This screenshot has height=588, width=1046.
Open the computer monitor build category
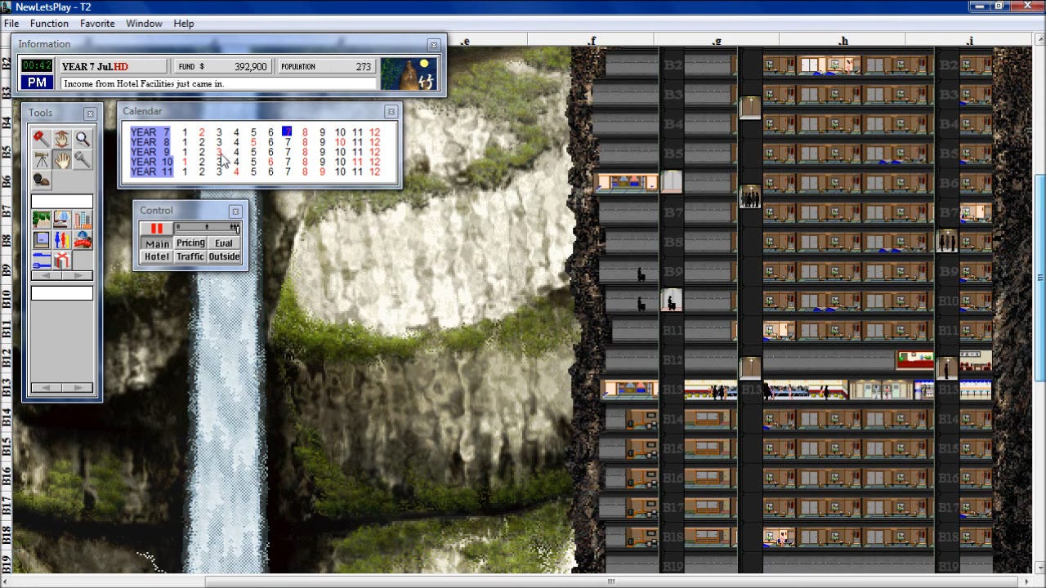pos(61,220)
